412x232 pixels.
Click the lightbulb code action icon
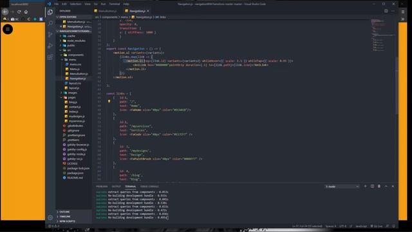[x=109, y=101]
